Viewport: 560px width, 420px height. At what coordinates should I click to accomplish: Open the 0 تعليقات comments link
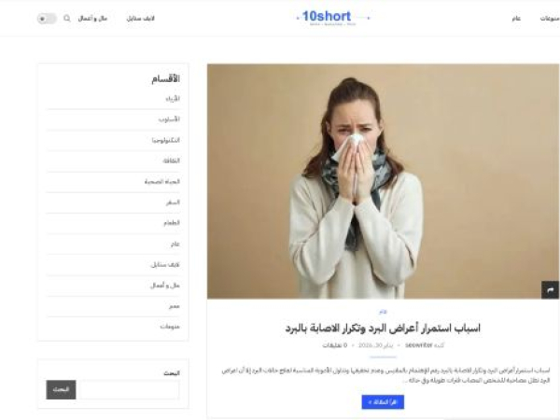pyautogui.click(x=335, y=345)
